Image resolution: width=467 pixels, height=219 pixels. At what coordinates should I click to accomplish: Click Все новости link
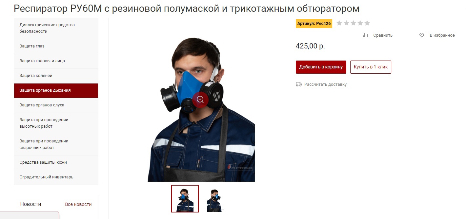tap(78, 204)
